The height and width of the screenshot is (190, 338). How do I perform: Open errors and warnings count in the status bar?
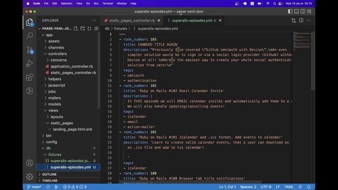[x=75, y=187]
